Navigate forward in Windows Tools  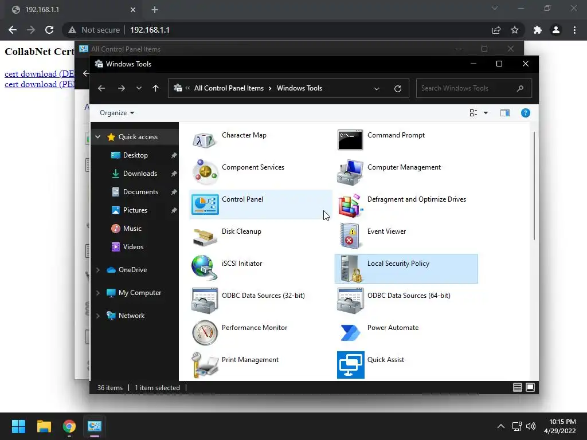(122, 88)
